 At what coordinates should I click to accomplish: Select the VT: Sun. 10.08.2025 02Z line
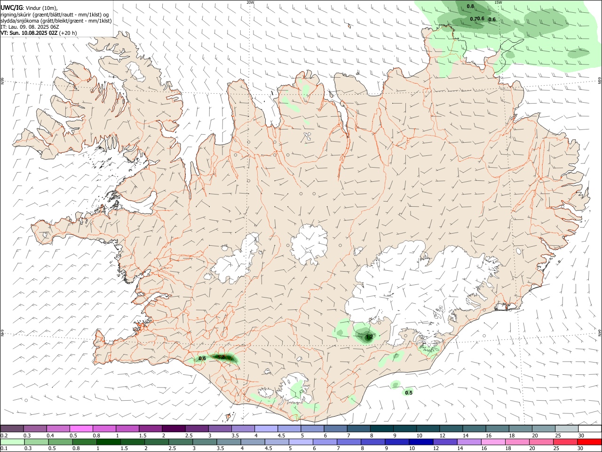pyautogui.click(x=29, y=33)
